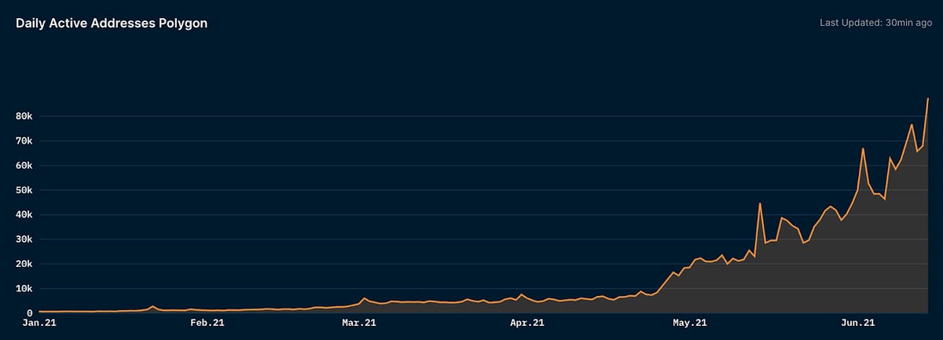Click the May.21 x-axis label
943x340 pixels.
[691, 322]
